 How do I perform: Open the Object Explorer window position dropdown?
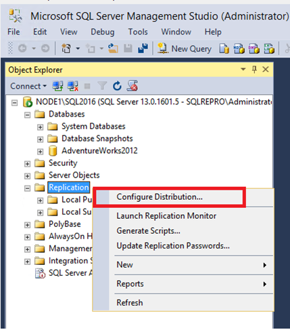pos(243,69)
